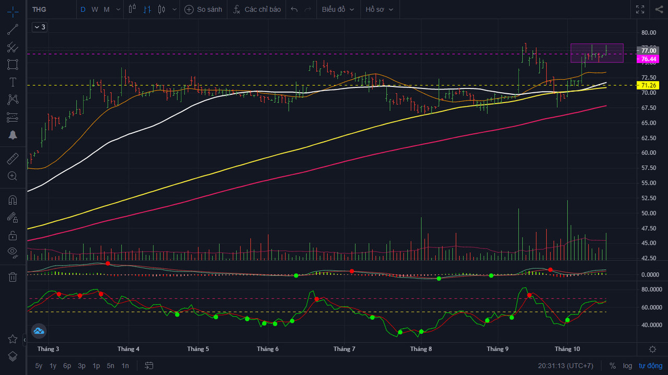This screenshot has width=668, height=375.
Task: Select the crosshair cursor tool
Action: click(13, 11)
